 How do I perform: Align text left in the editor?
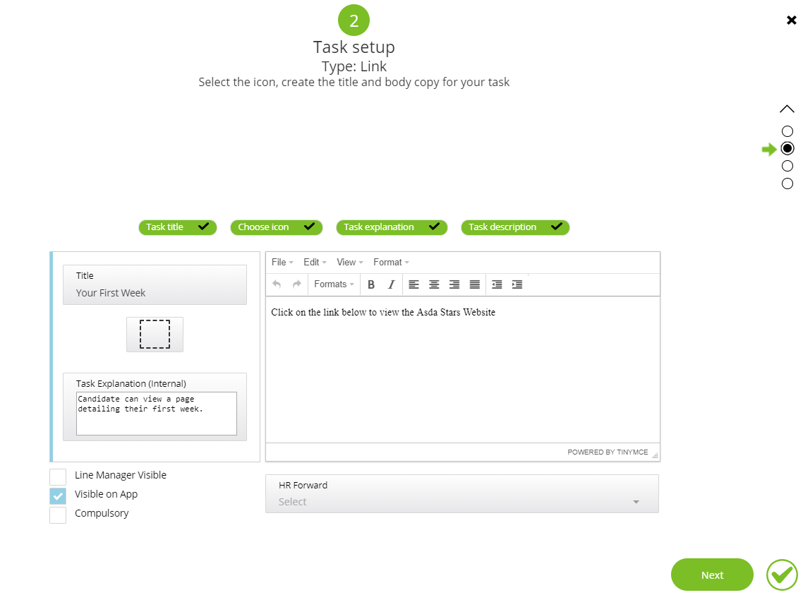coord(413,284)
